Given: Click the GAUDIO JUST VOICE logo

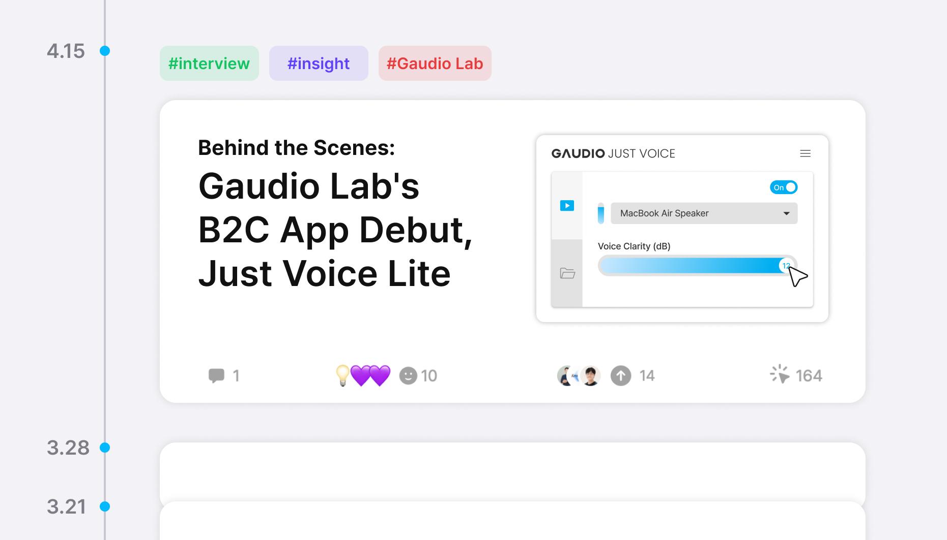Looking at the screenshot, I should click(613, 153).
